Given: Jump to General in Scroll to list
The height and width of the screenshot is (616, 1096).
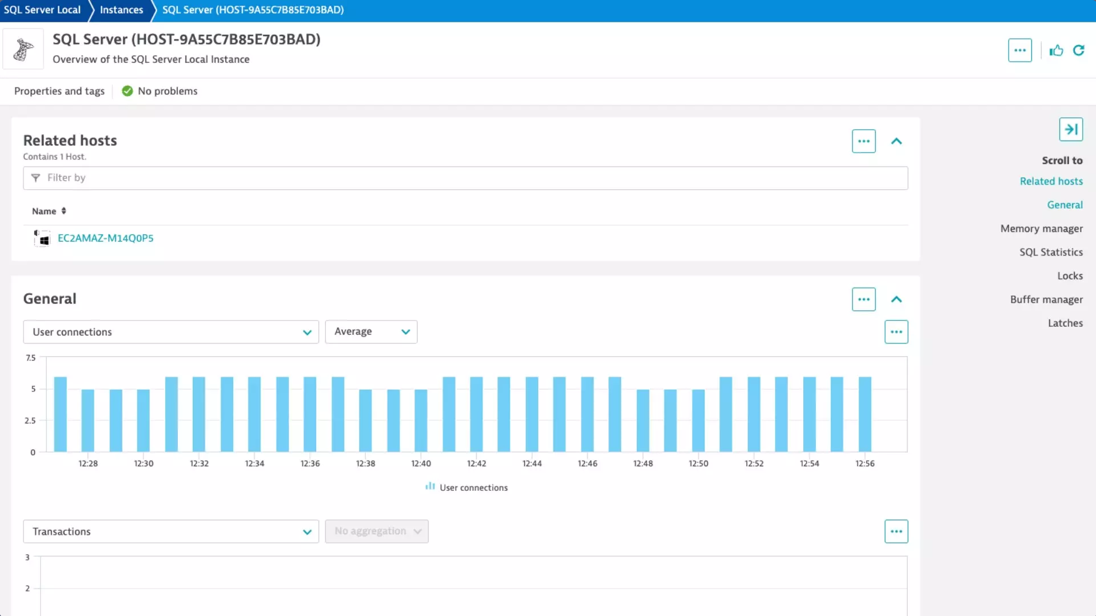Looking at the screenshot, I should (1065, 205).
